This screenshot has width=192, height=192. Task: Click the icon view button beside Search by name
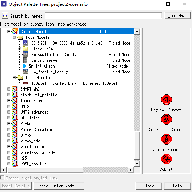5,15
